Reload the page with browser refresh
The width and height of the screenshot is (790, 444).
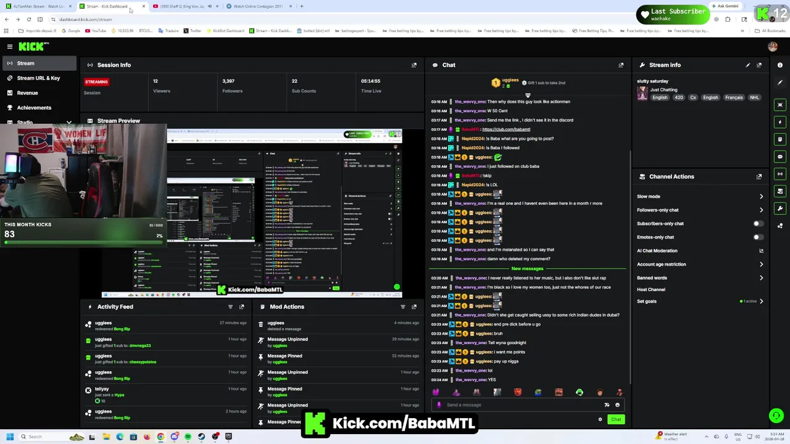[28, 19]
